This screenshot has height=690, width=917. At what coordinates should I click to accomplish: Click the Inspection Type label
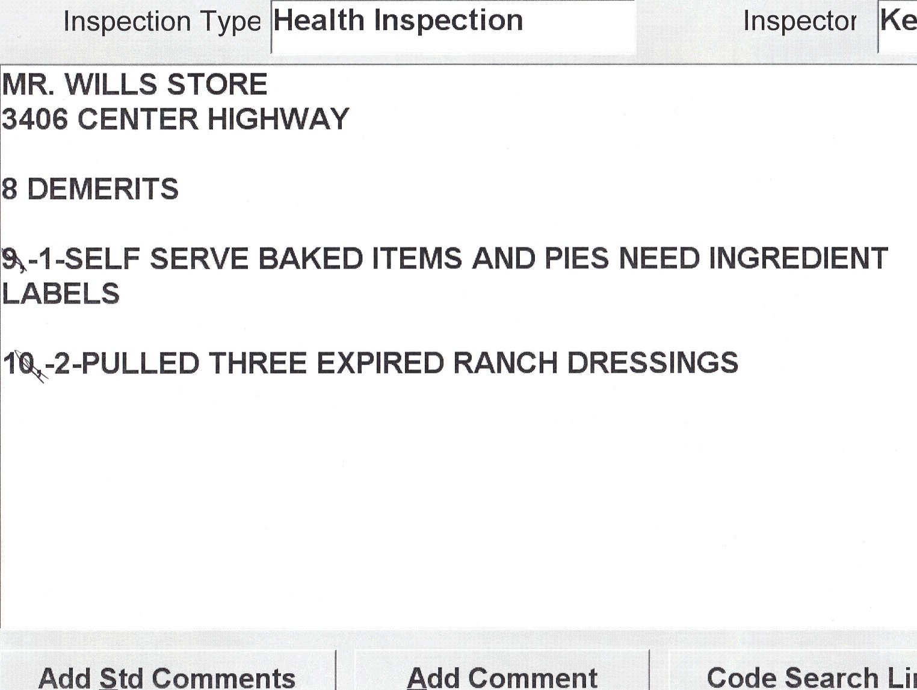click(x=161, y=22)
